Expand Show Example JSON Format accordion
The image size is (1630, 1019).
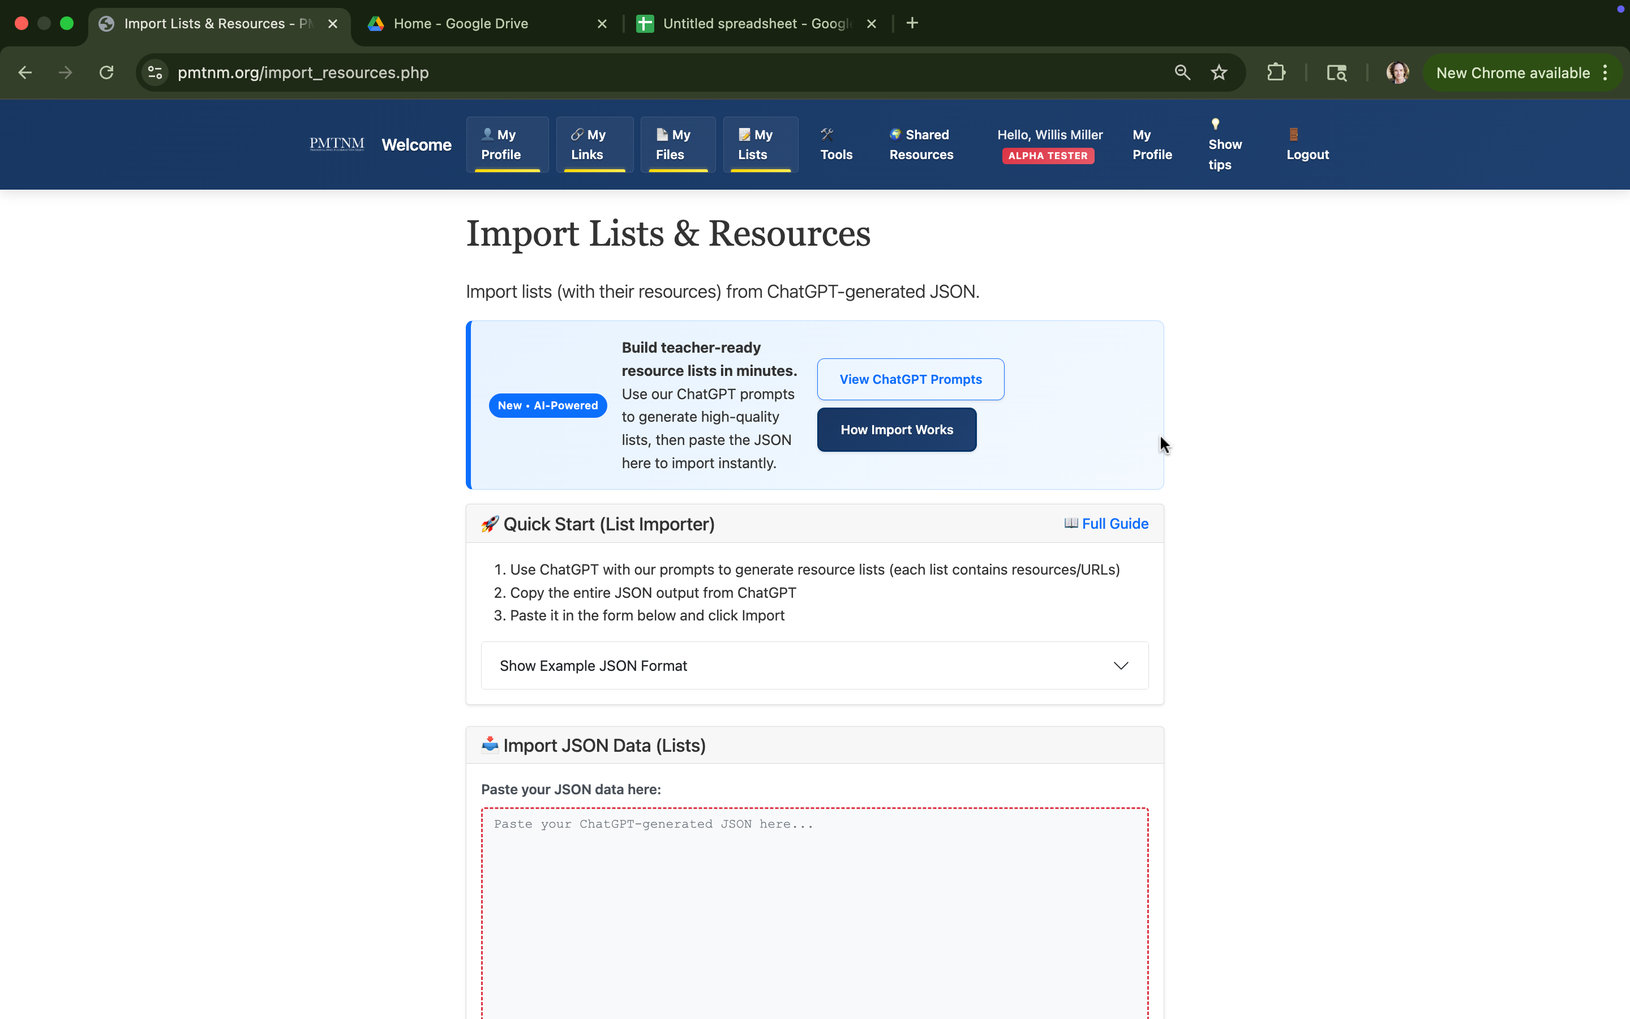click(593, 665)
